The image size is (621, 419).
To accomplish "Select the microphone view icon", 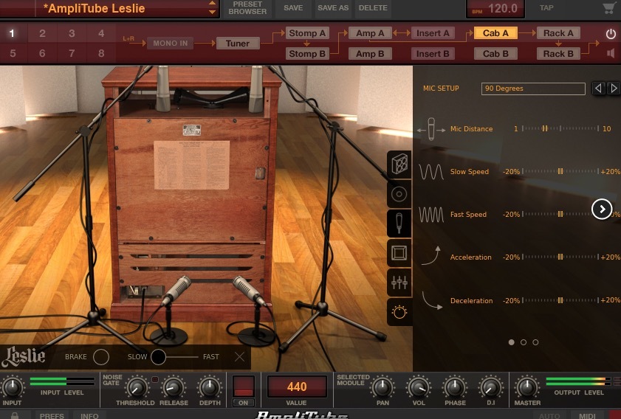I will (x=399, y=224).
